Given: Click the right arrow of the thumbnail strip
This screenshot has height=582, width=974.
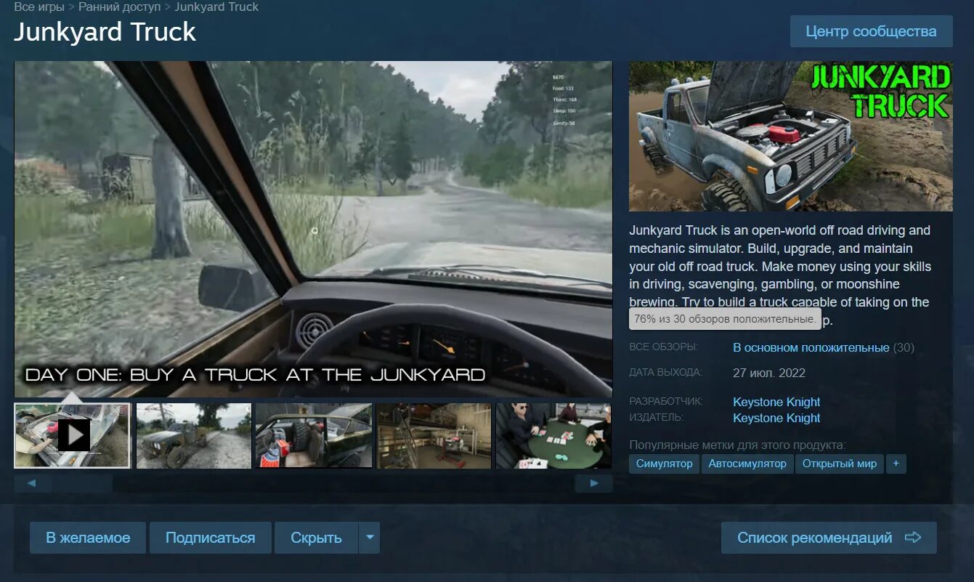Looking at the screenshot, I should click(593, 483).
